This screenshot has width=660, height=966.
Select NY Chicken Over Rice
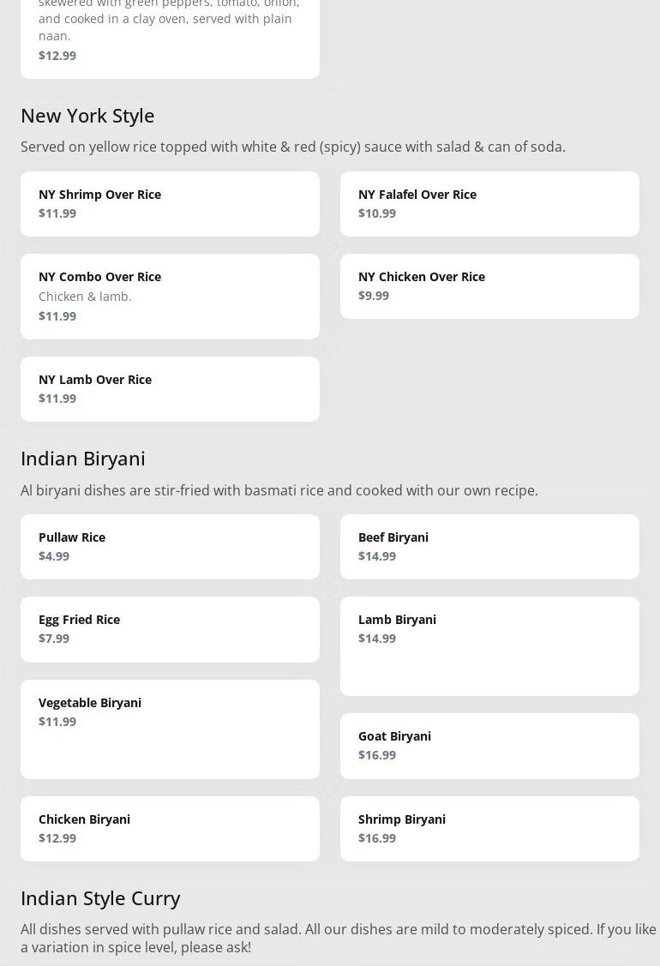coord(489,286)
